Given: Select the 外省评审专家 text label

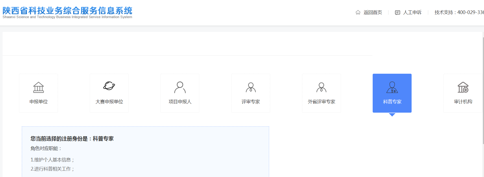Looking at the screenshot, I should point(321,102).
